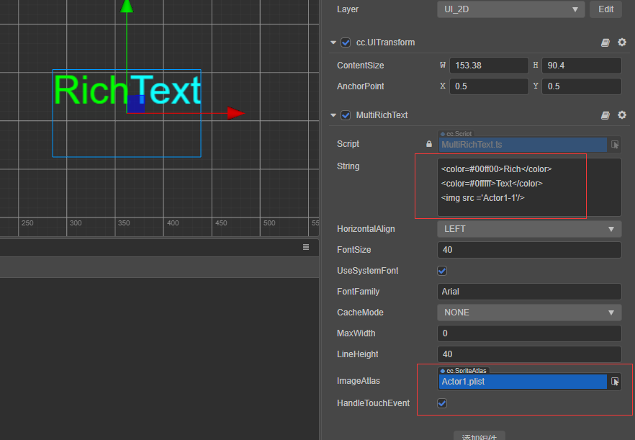Open MultiRichText component settings gear
The width and height of the screenshot is (635, 440).
622,115
